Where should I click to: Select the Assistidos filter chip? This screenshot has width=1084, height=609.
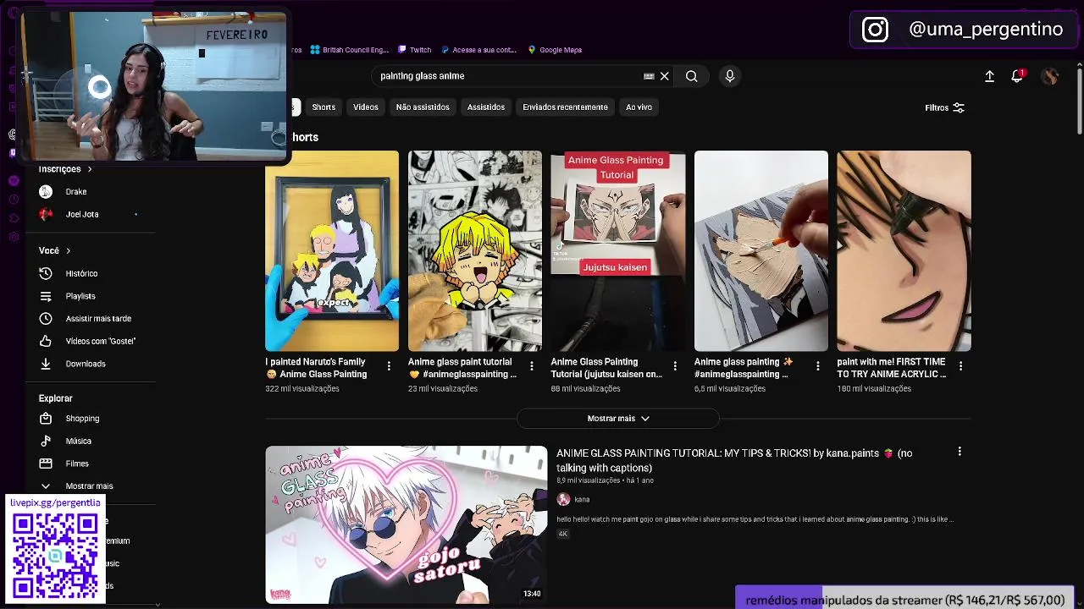click(x=486, y=107)
